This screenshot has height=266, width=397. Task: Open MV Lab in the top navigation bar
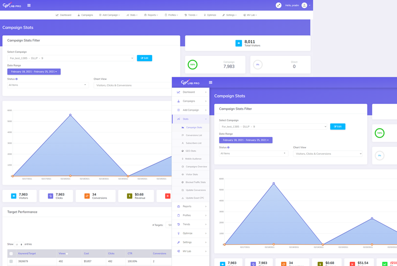point(250,15)
